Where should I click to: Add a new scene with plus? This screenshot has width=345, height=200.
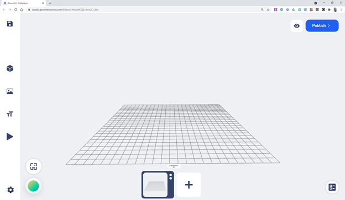[189, 185]
